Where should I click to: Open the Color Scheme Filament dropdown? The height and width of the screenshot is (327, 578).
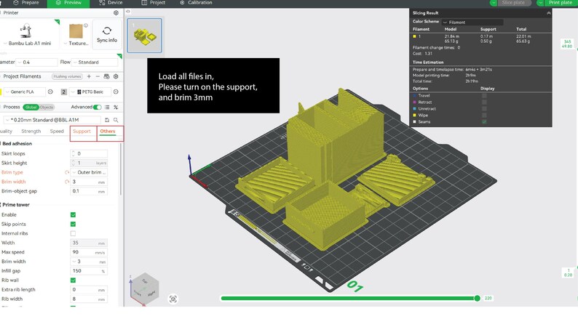(472, 22)
